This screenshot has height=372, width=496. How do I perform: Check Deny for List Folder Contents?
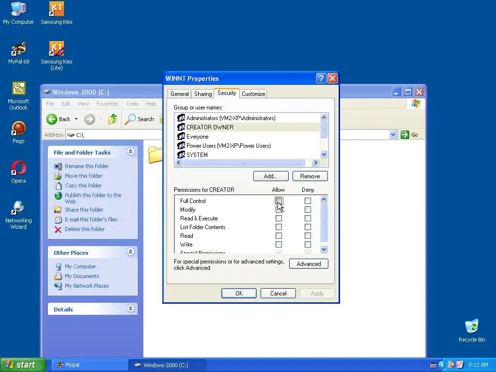click(x=308, y=227)
